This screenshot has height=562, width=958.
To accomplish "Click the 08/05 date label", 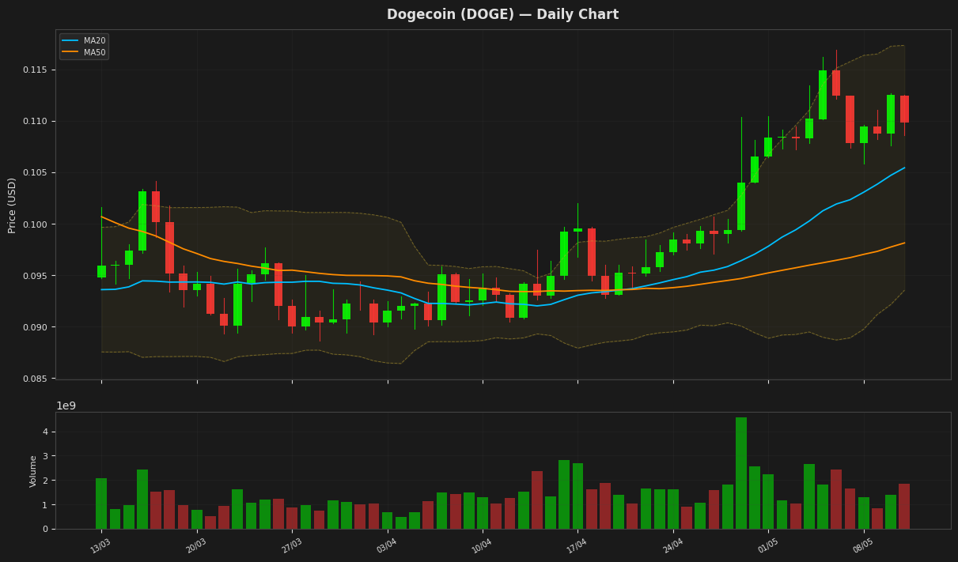I will pos(863,546).
